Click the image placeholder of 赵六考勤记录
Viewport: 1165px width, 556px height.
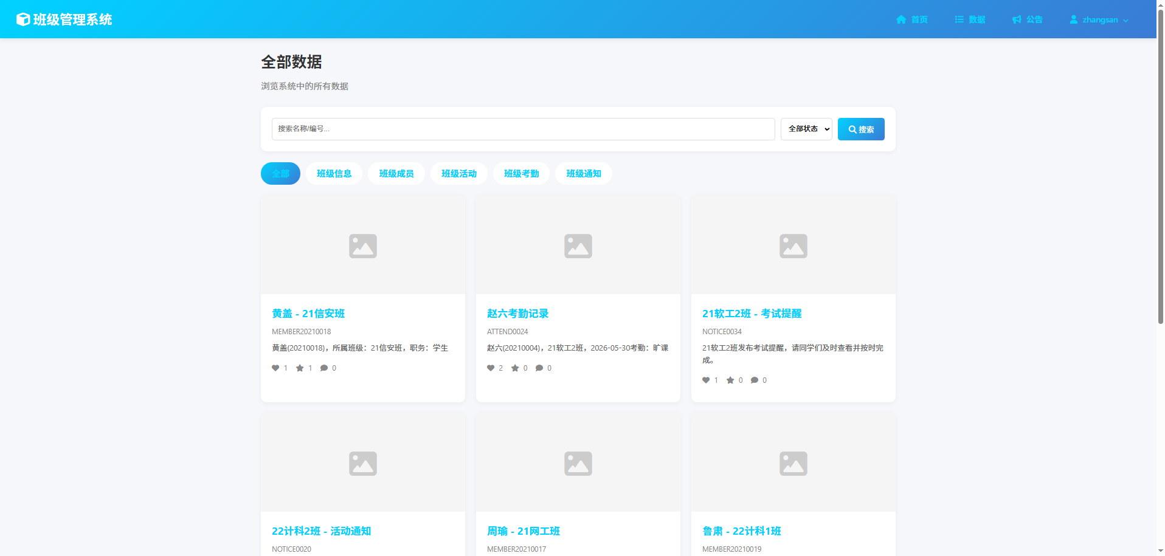pyautogui.click(x=578, y=245)
